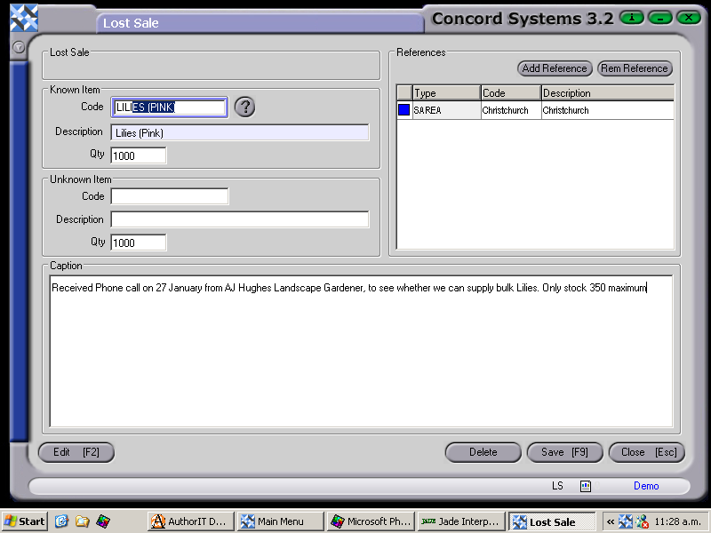Screen dimensions: 711x533
Task: Click the folder search icon in quick launch
Action: pos(82,521)
